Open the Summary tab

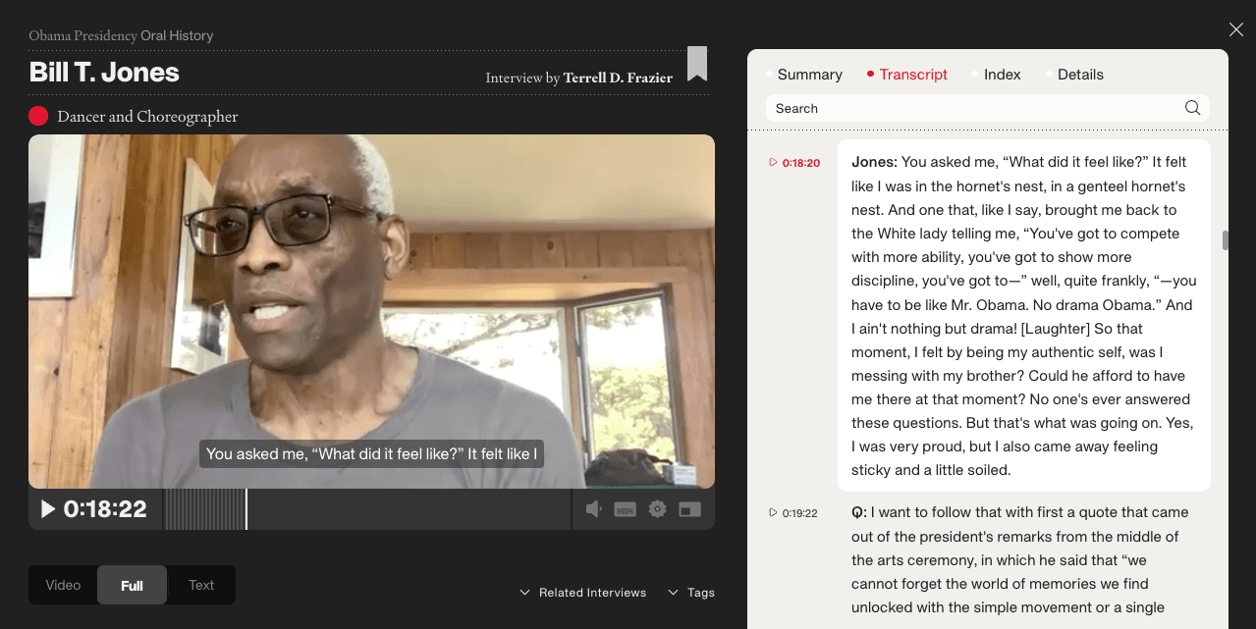coord(809,74)
